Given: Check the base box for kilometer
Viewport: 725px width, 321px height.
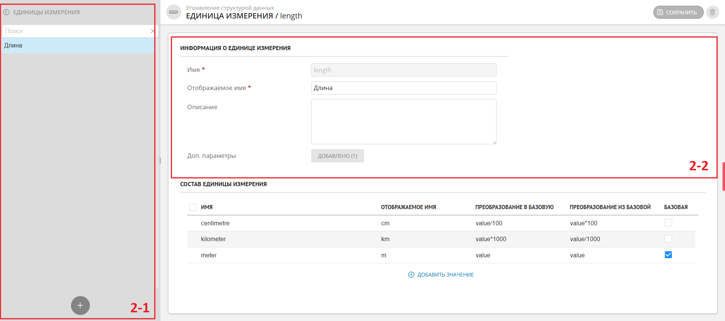Looking at the screenshot, I should click(x=668, y=239).
